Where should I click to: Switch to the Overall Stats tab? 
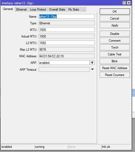[57, 9]
